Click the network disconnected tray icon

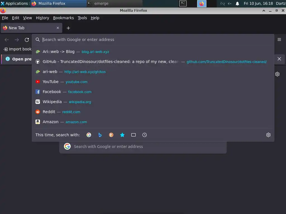222,4
